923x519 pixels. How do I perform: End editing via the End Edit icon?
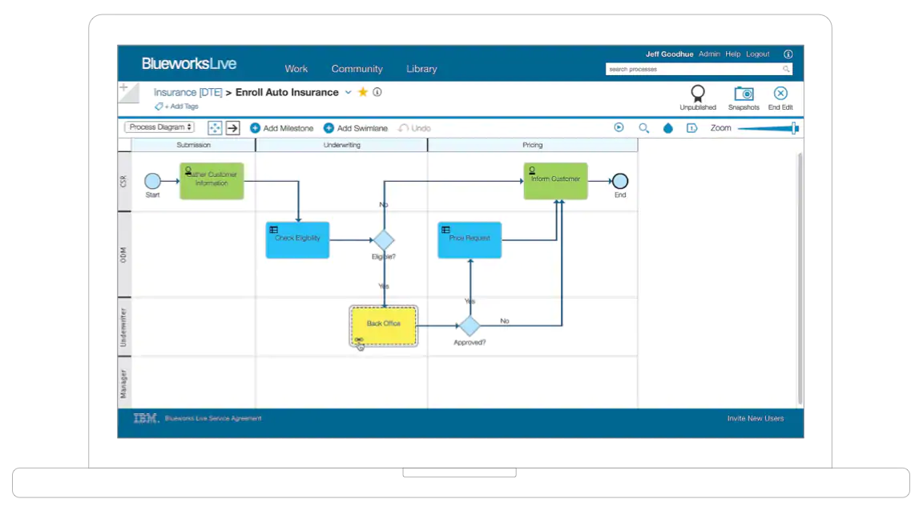(x=780, y=95)
